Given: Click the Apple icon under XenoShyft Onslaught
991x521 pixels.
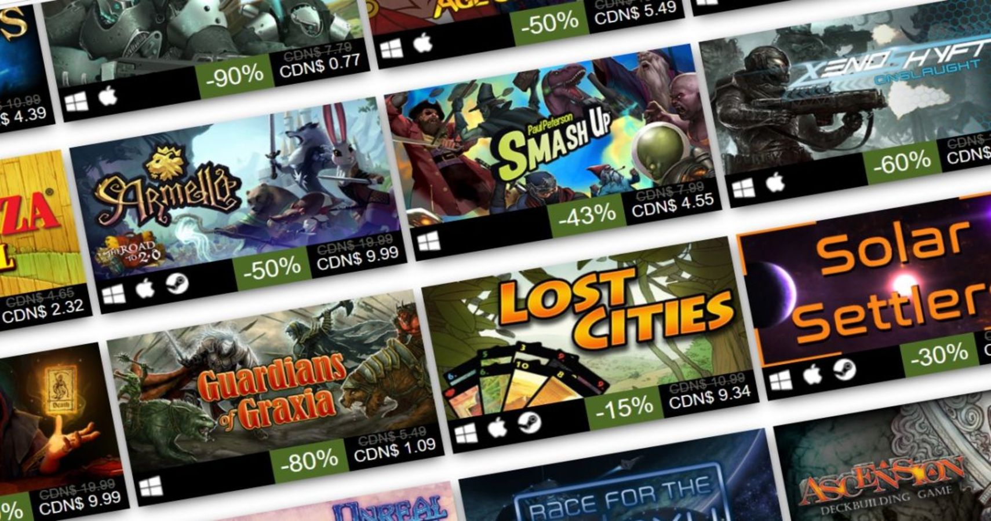Looking at the screenshot, I should [775, 183].
